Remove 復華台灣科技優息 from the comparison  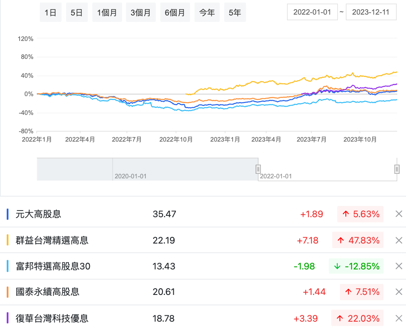(x=399, y=318)
